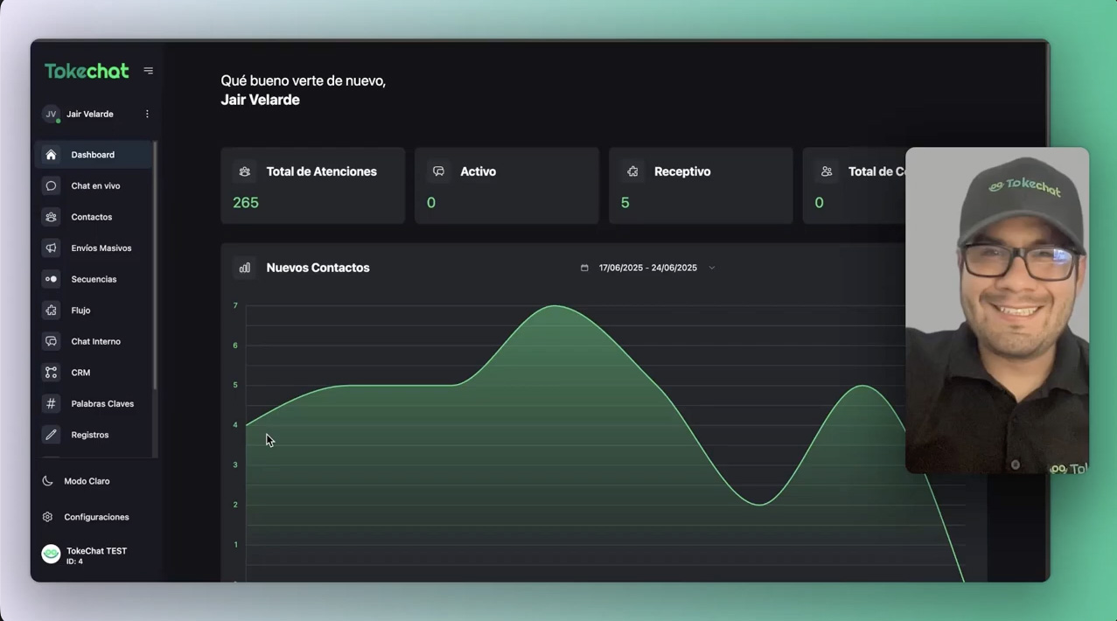Expand the date range chevron dropdown

[x=711, y=268]
